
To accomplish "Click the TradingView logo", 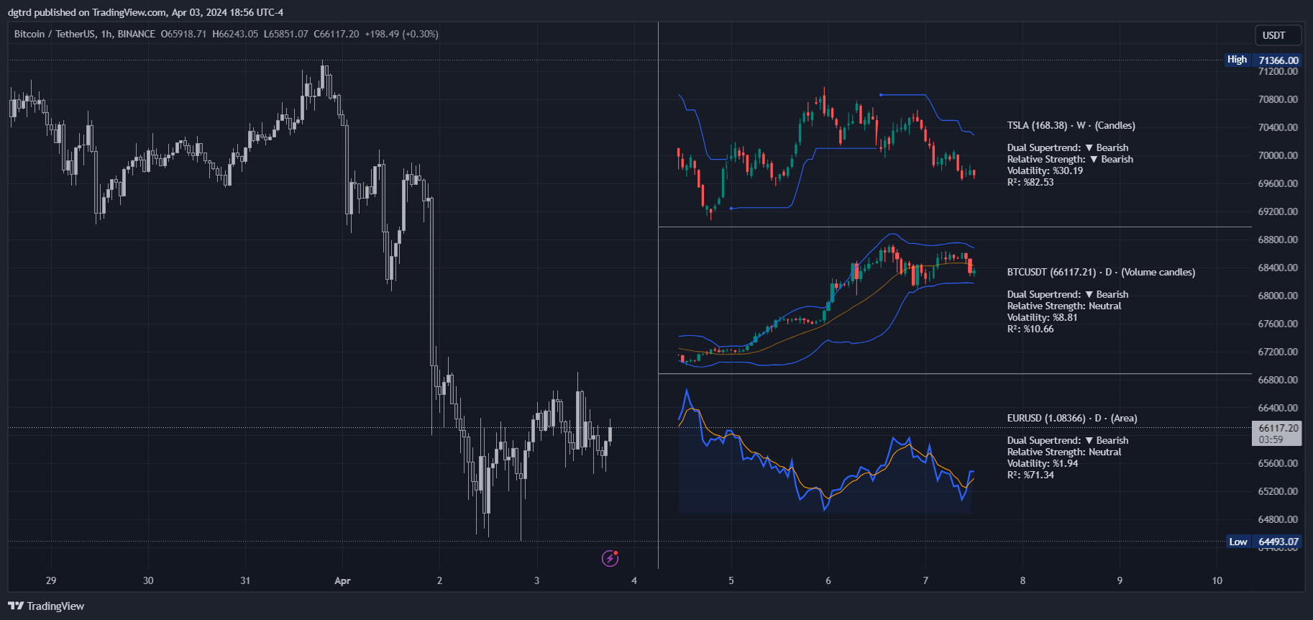I will (x=46, y=606).
